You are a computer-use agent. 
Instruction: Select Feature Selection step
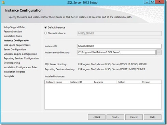pos(13,31)
